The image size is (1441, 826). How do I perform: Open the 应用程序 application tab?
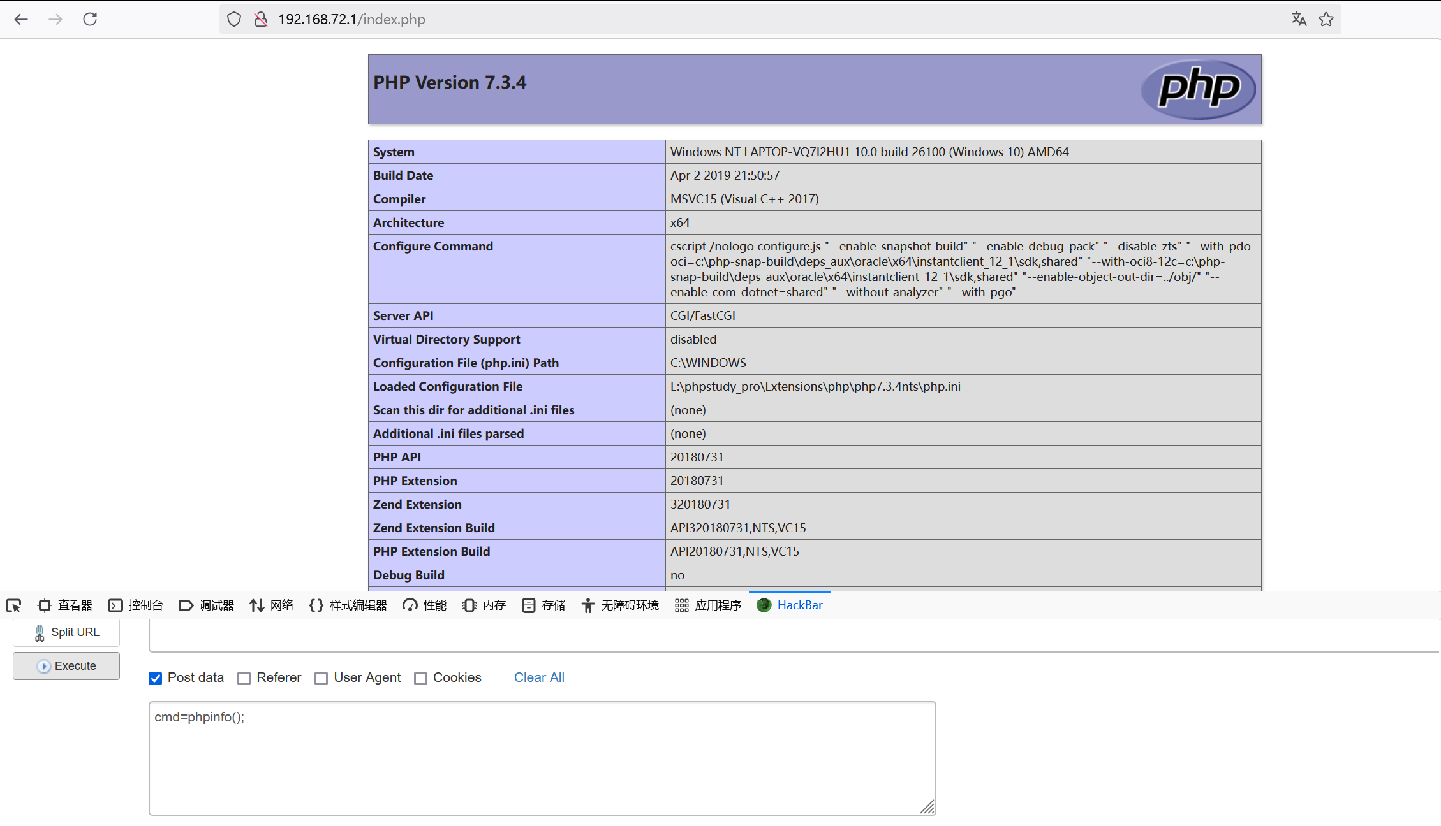coord(708,605)
